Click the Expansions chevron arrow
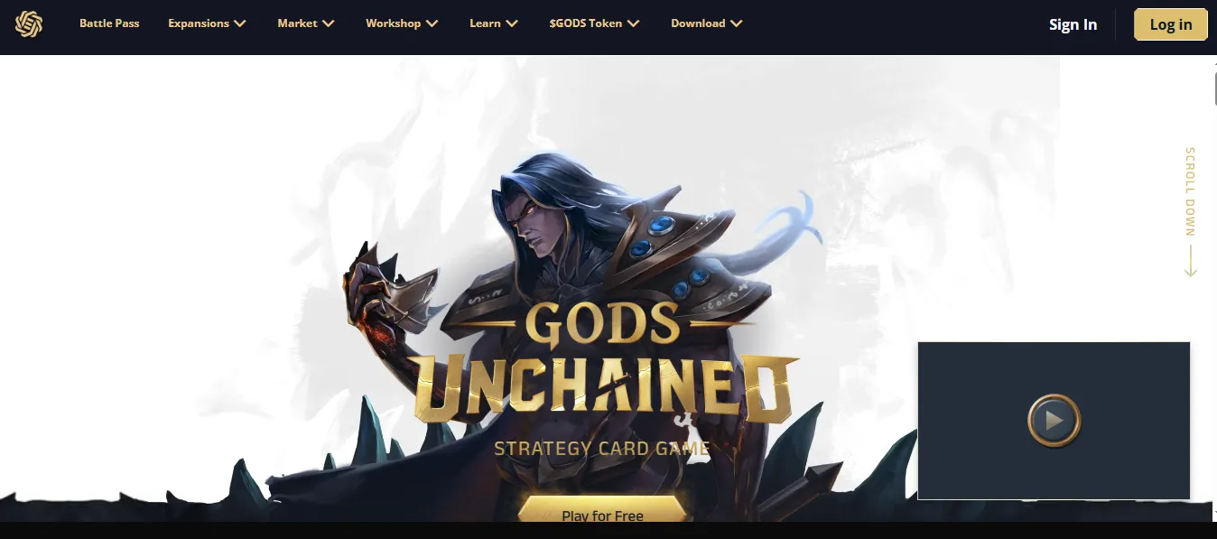Screen dimensions: 1217x539 [x=239, y=23]
